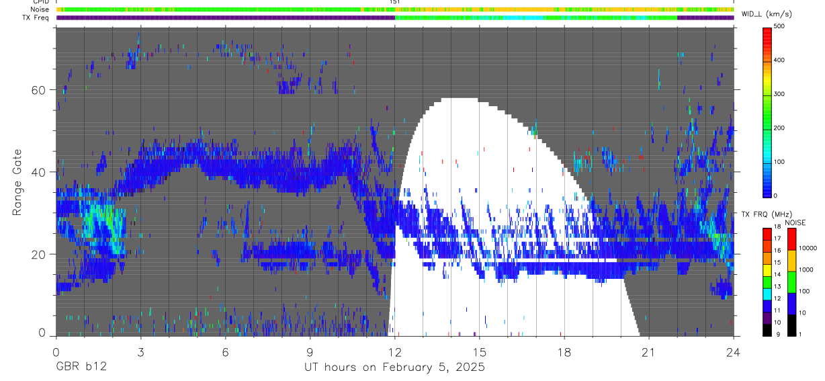Click the 11 MHz label on TX FRQ scale

tap(778, 310)
